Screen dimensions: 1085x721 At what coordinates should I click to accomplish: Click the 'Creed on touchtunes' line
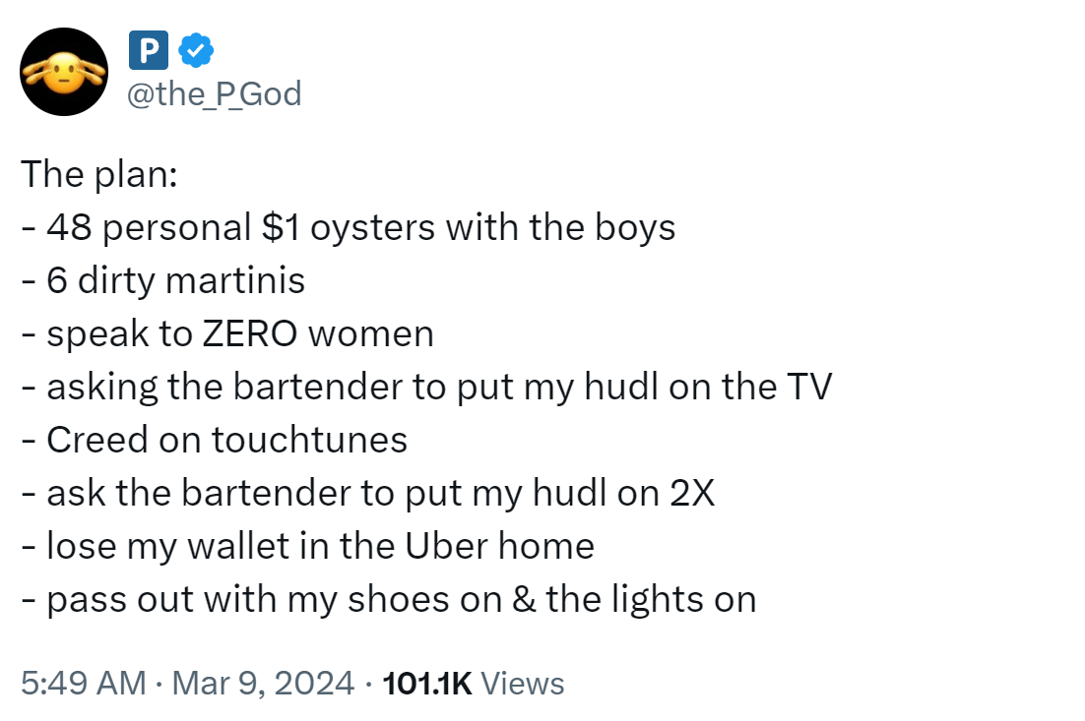(x=215, y=441)
